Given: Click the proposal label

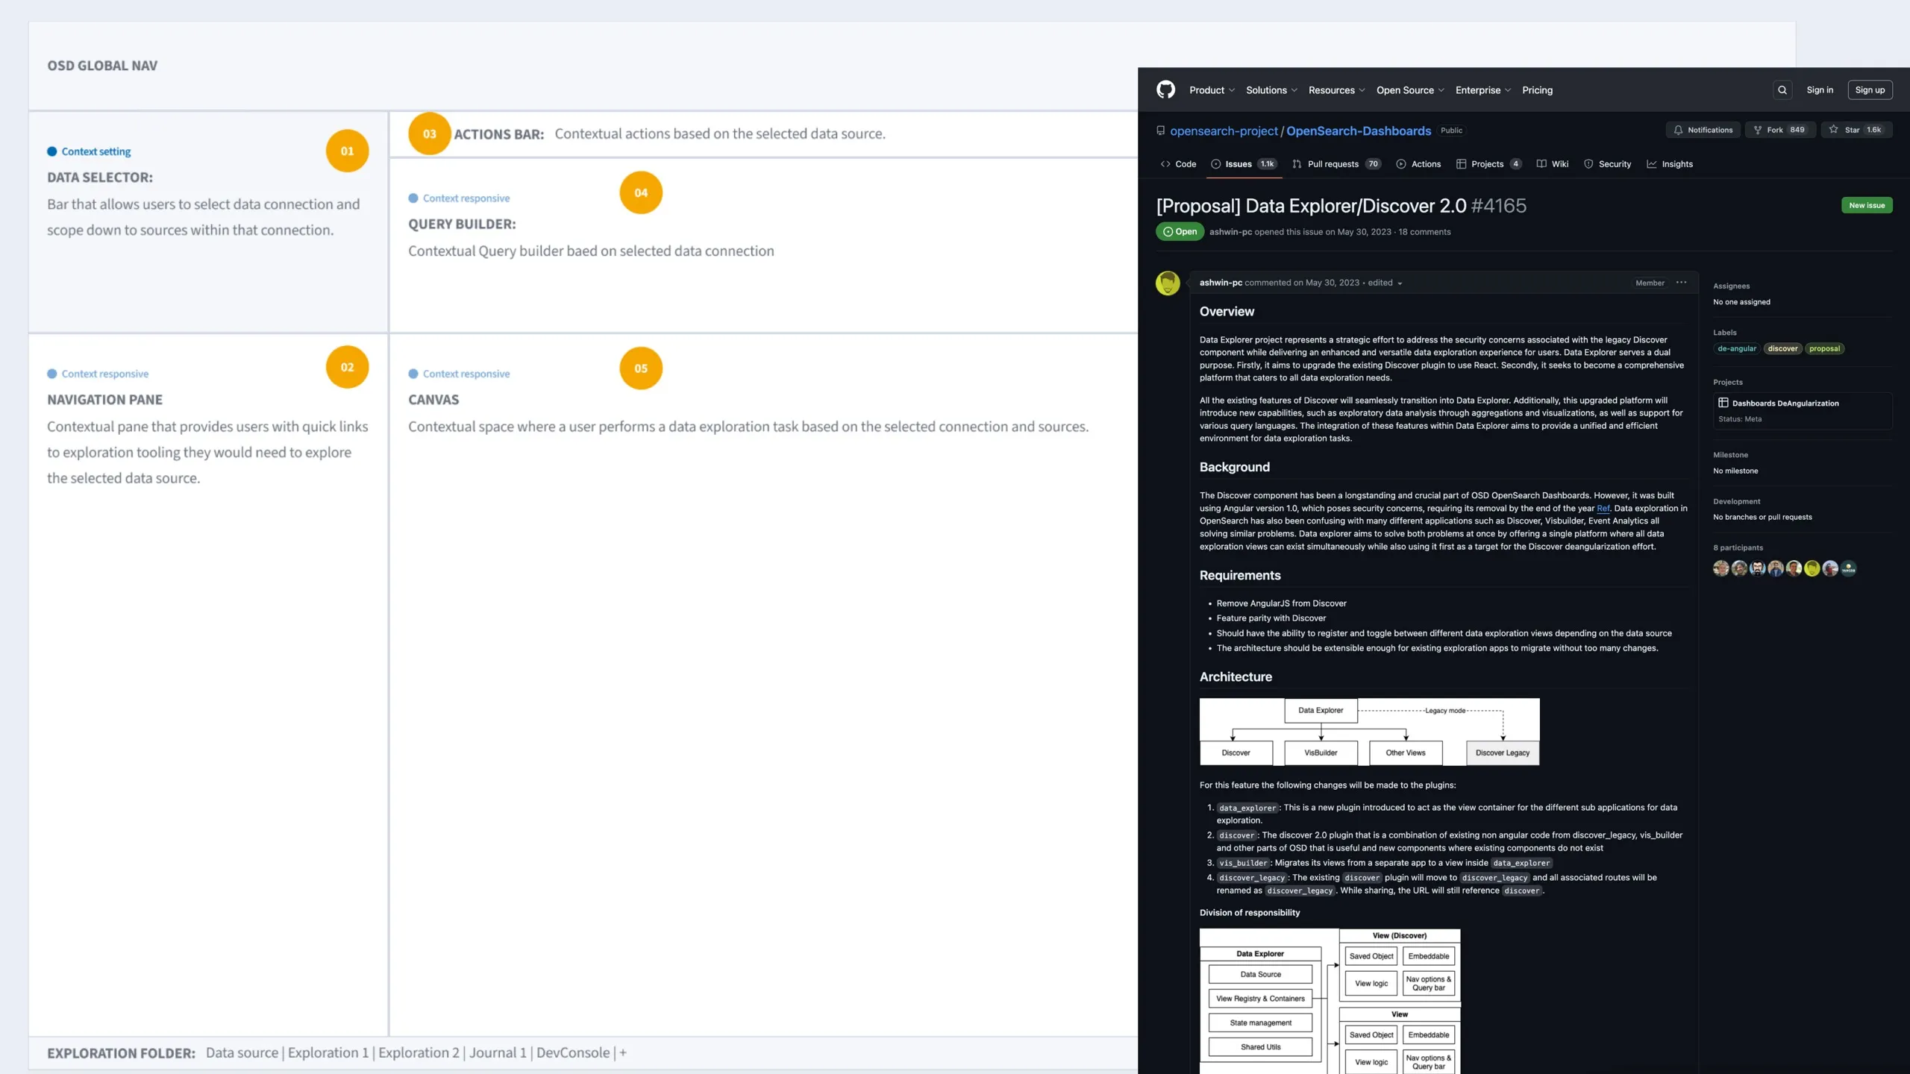Looking at the screenshot, I should point(1824,348).
